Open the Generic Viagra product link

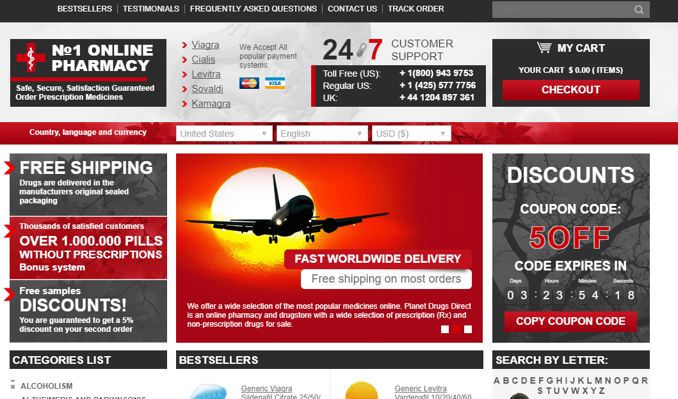[x=266, y=389]
